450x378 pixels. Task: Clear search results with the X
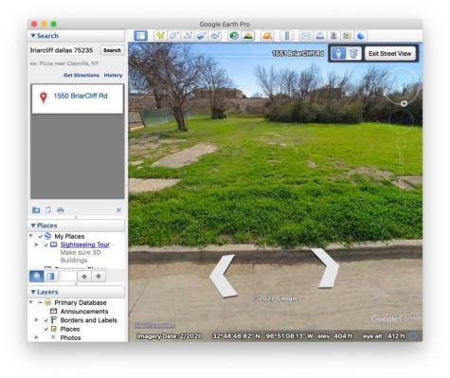point(118,210)
